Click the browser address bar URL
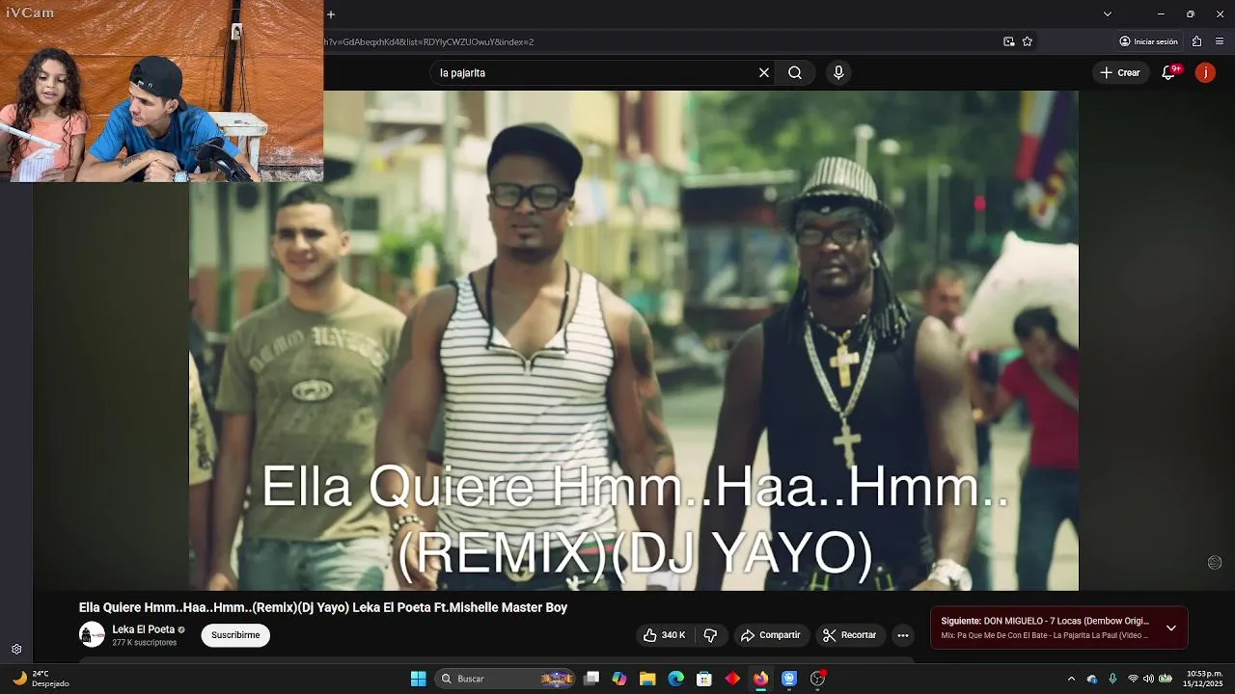This screenshot has width=1235, height=694. tap(429, 41)
